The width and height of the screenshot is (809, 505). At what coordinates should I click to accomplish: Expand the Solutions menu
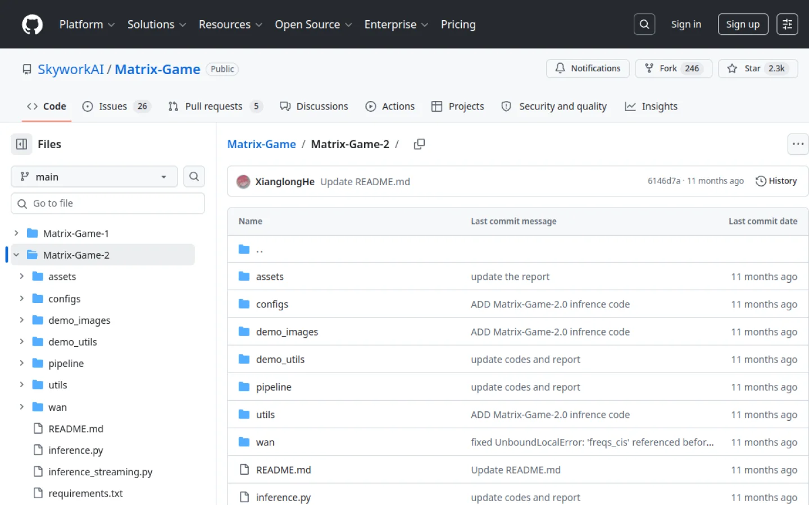click(157, 25)
